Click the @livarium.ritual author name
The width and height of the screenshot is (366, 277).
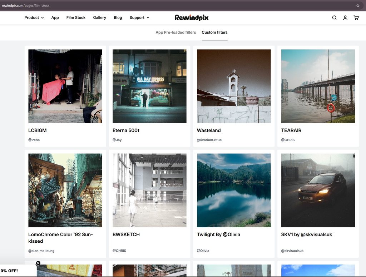(209, 140)
